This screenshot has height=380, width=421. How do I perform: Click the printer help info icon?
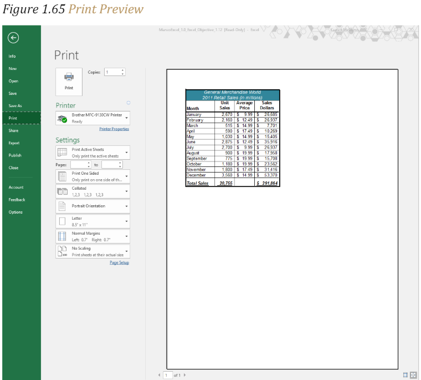129,103
